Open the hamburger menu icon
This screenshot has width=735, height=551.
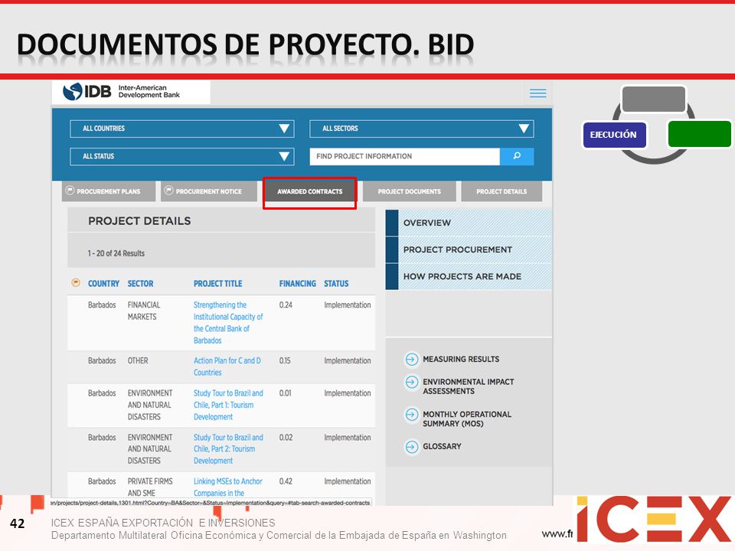pyautogui.click(x=537, y=93)
